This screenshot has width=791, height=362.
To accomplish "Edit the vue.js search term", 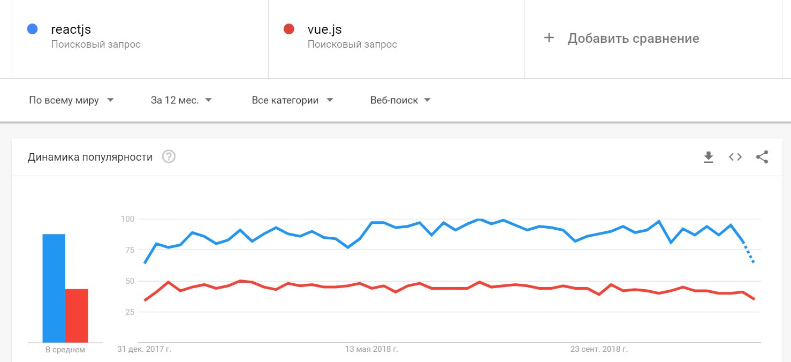I will pos(325,29).
